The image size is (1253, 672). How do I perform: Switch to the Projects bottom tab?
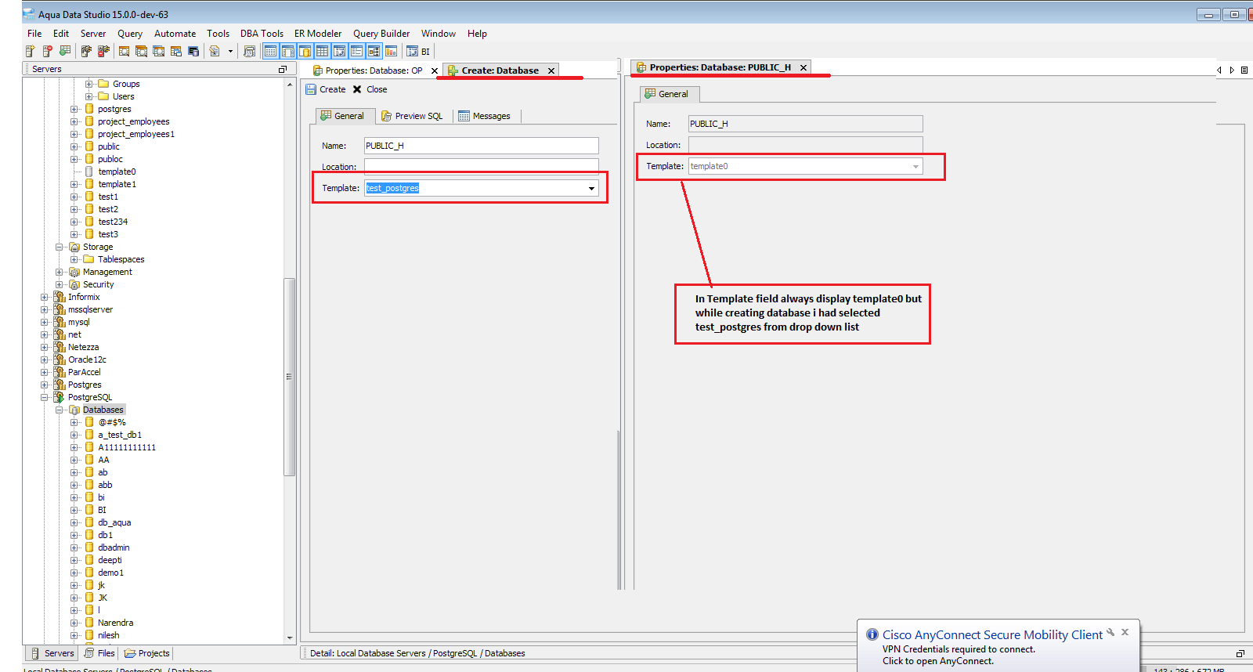[147, 653]
